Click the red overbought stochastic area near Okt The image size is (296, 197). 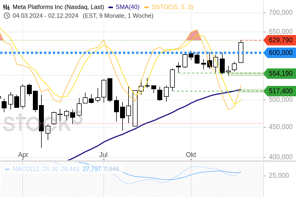(x=193, y=36)
